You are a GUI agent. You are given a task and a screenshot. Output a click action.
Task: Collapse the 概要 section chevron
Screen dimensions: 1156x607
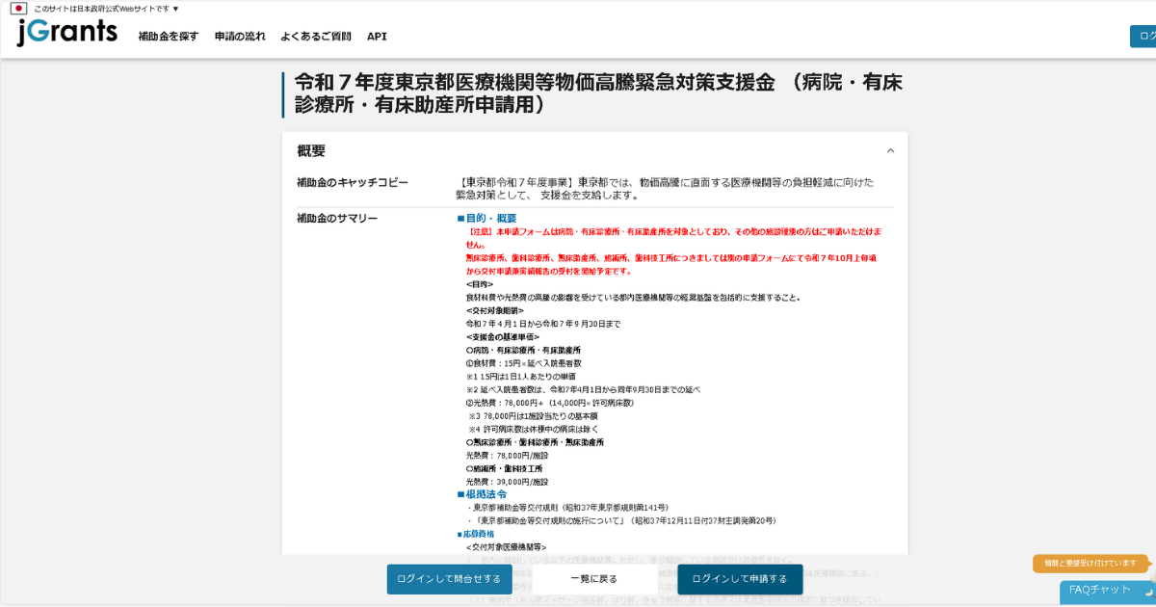pos(890,151)
